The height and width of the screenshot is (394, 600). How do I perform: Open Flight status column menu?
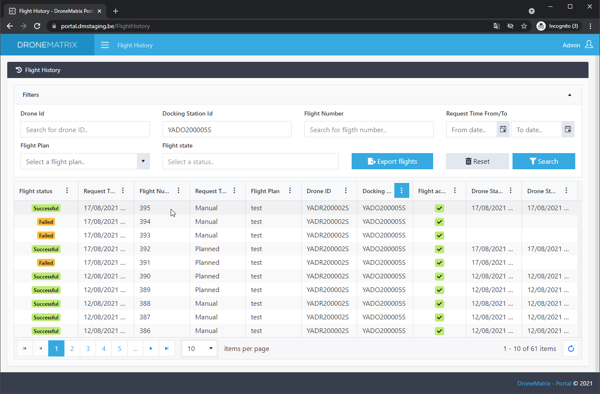(67, 191)
